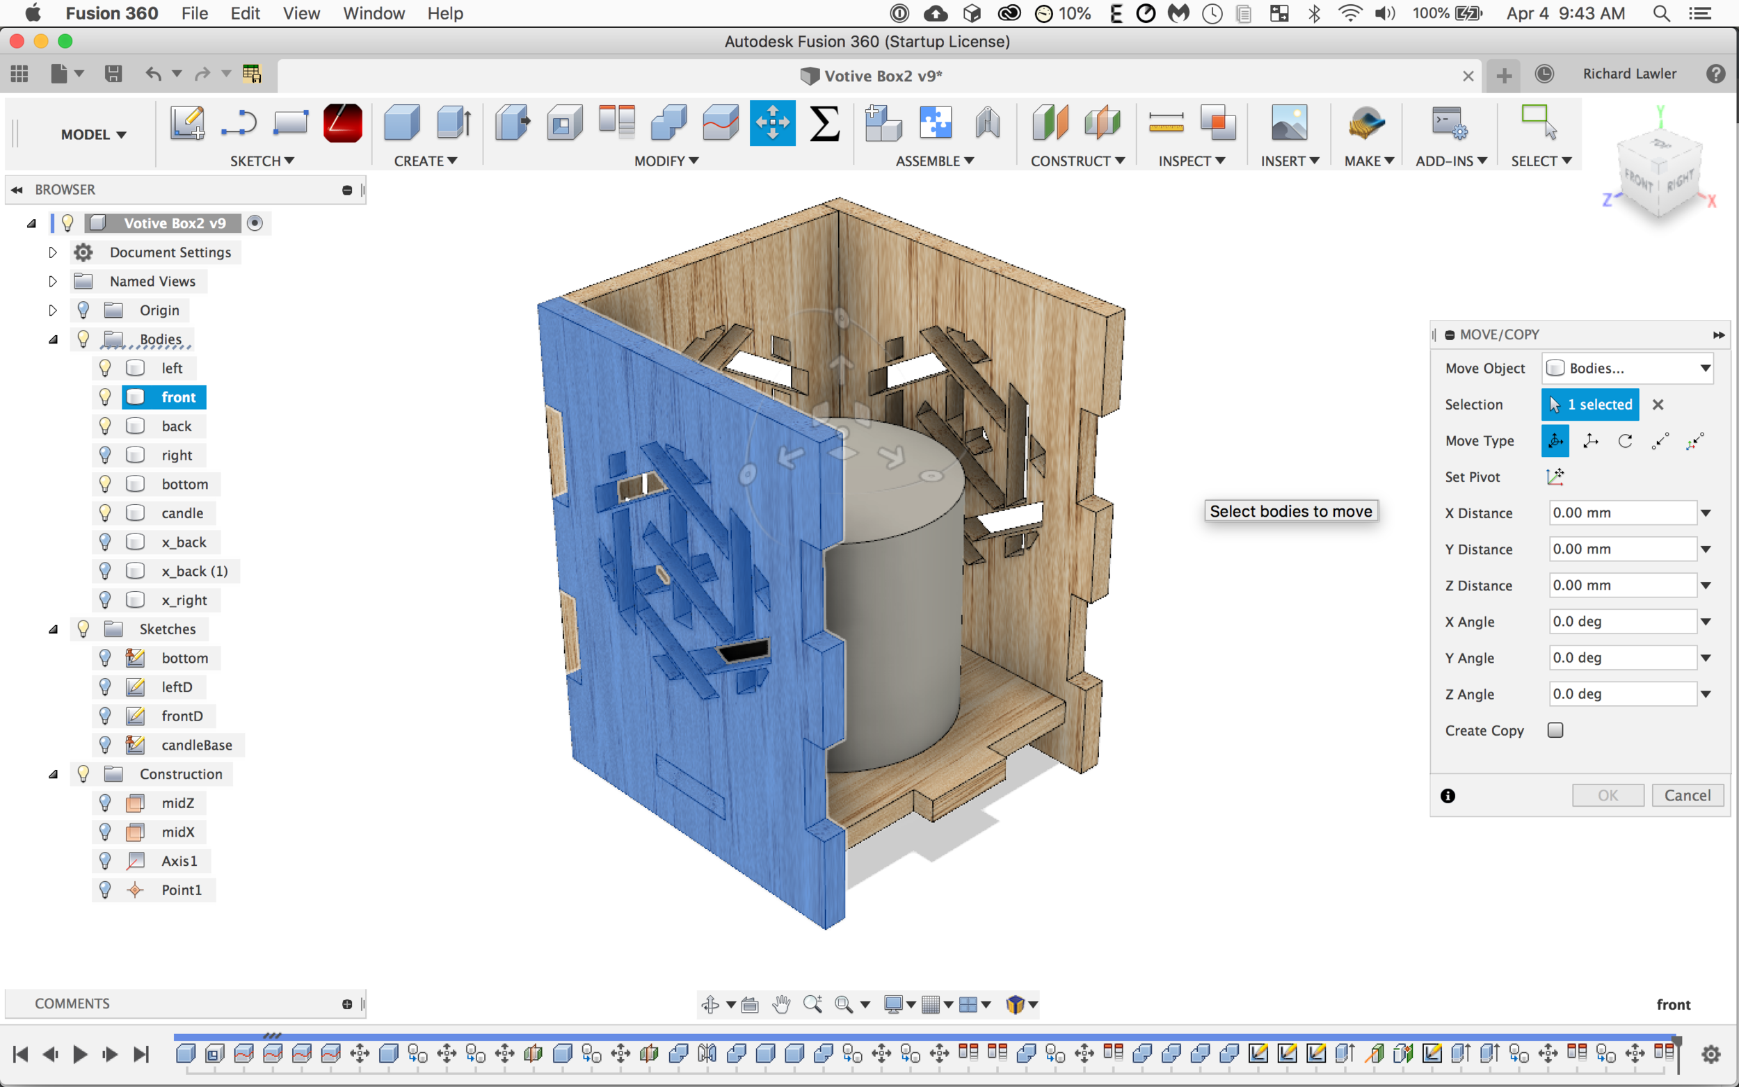Pick the Line sketch tool
1739x1087 pixels.
(239, 123)
